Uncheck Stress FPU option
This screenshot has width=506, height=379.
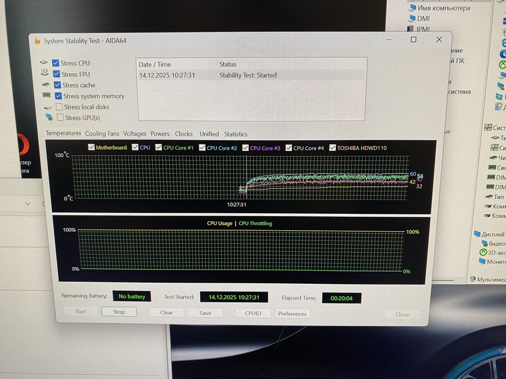point(56,74)
